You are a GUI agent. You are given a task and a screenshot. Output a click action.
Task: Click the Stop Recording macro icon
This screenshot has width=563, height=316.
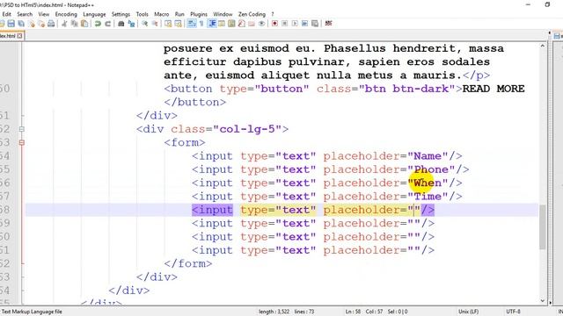[285, 24]
